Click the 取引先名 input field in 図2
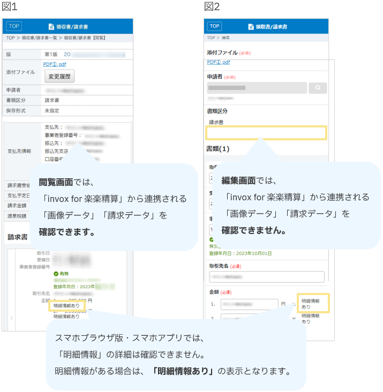This screenshot has width=383, height=392. coord(267,277)
